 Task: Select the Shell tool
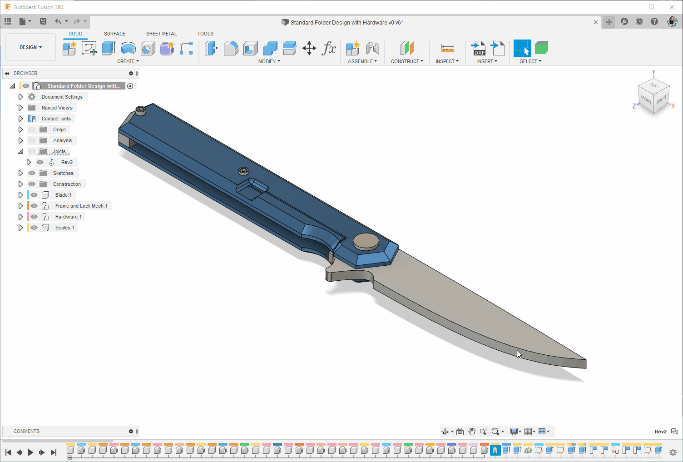coord(250,48)
